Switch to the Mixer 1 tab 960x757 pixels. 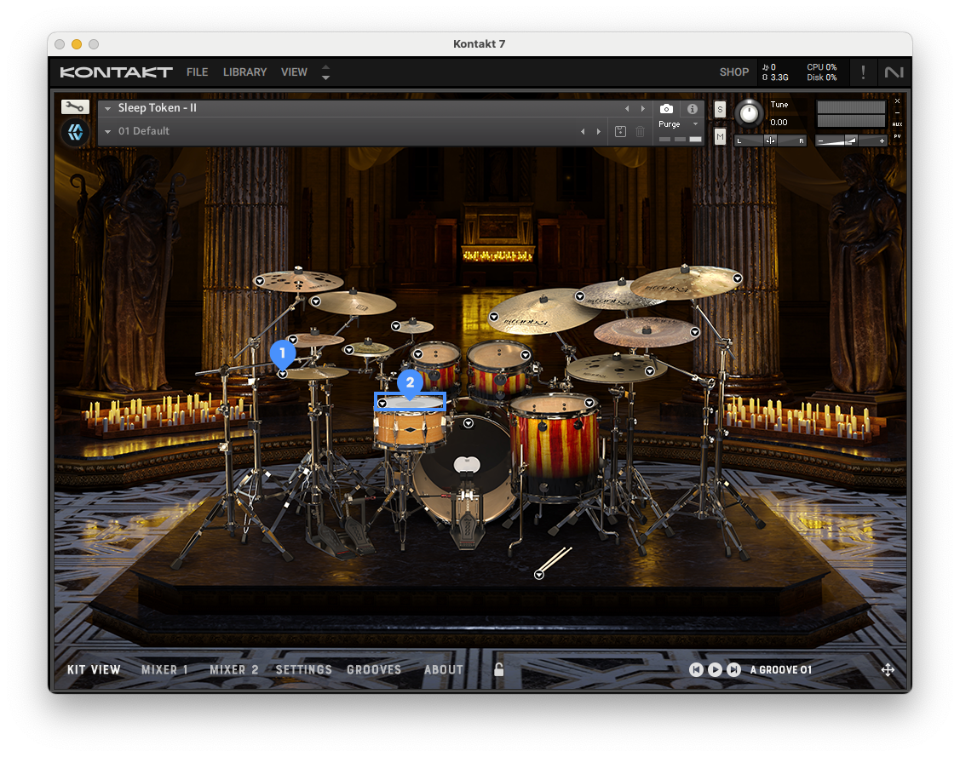(x=164, y=670)
